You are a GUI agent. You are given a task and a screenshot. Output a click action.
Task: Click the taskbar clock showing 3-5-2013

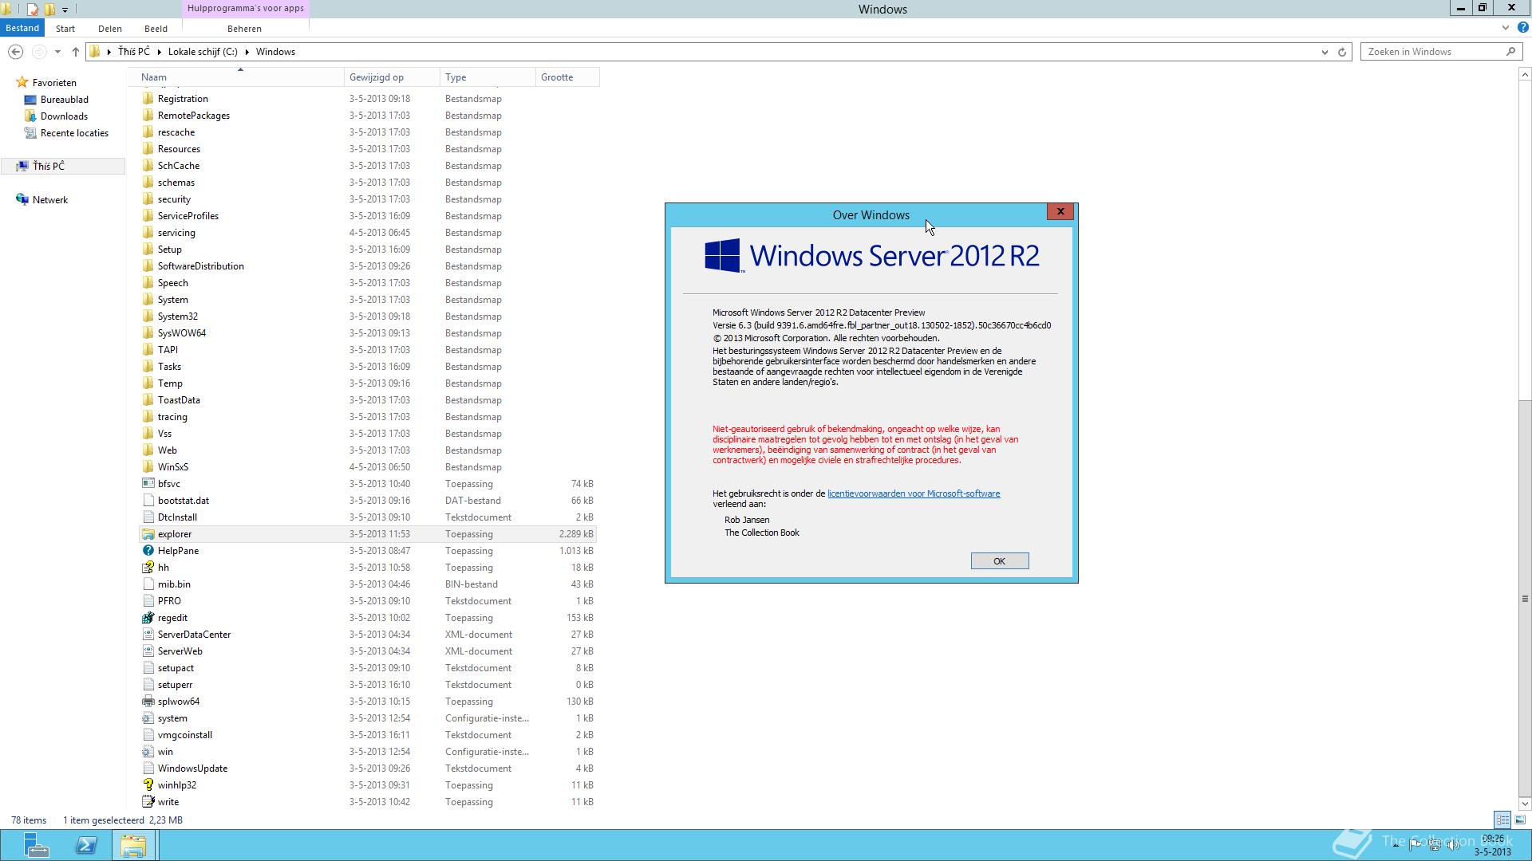coord(1492,845)
